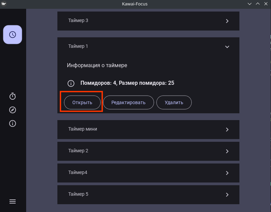The image size is (271, 212).
Task: Open the stopwatch timer sidebar icon
Action: 13,96
